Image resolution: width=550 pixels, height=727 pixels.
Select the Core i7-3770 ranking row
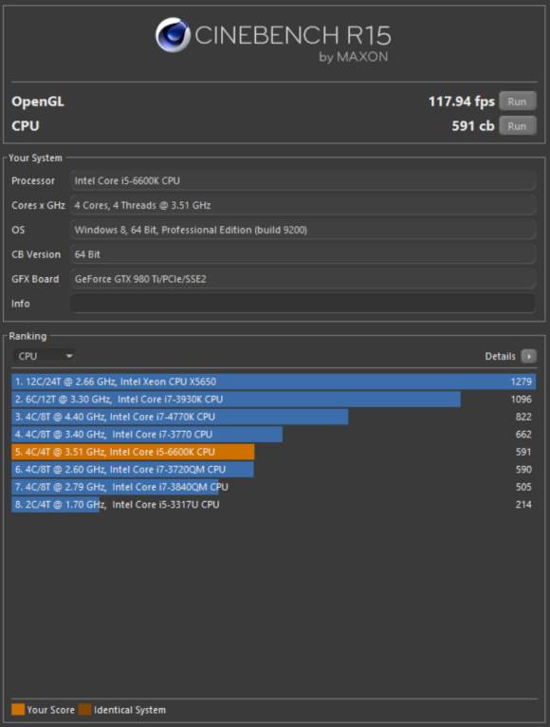[274, 435]
